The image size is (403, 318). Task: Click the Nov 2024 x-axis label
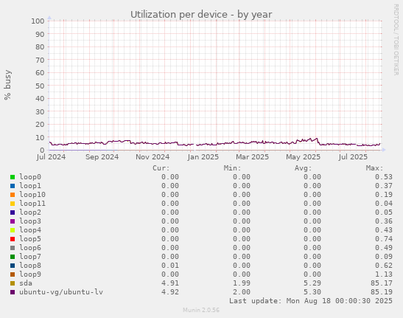[x=153, y=157]
